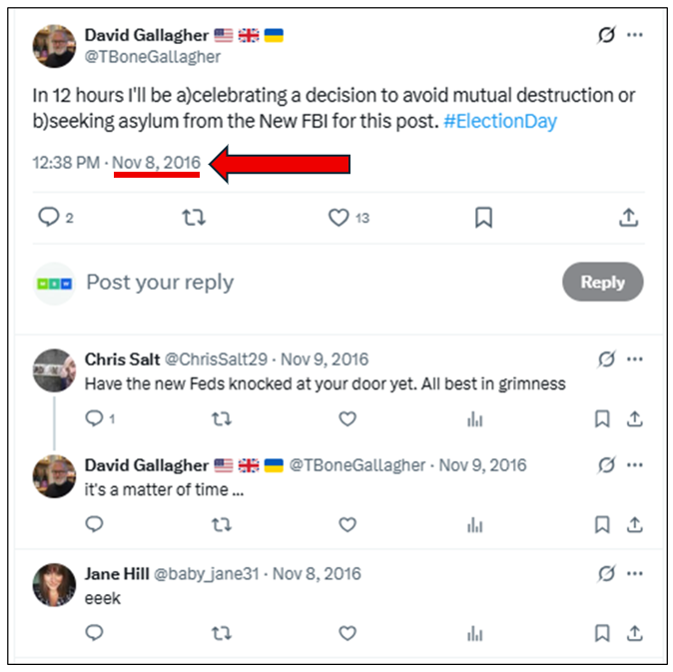This screenshot has height=672, width=673.
Task: Repost David Gallagher's main tweet
Action: pos(194,217)
